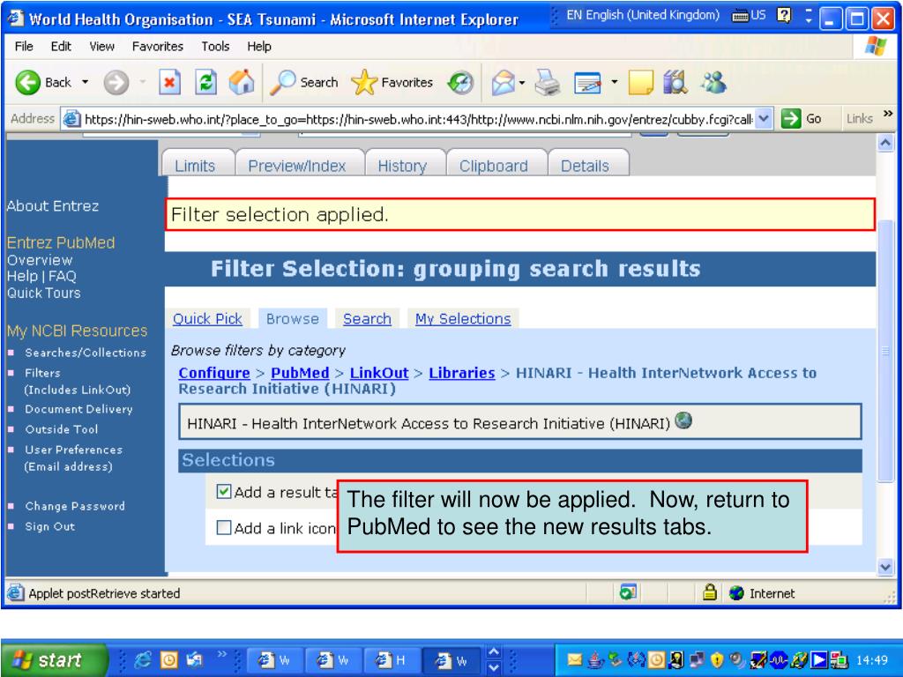Select the My Selections tab
The image size is (903, 677).
coord(463,318)
